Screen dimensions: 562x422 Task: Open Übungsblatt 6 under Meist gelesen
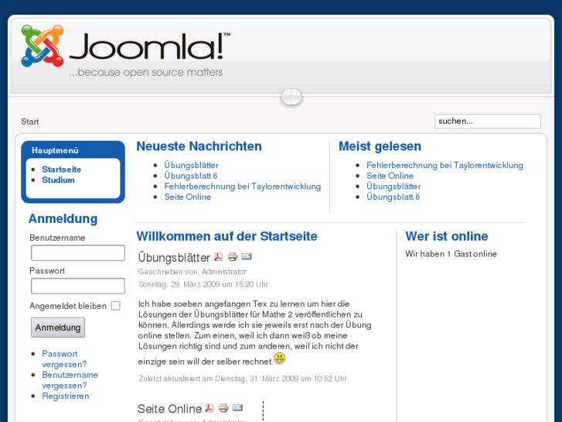[x=393, y=197]
